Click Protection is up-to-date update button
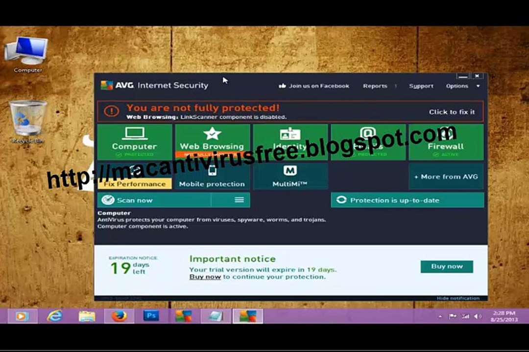This screenshot has width=529, height=352. pyautogui.click(x=407, y=200)
